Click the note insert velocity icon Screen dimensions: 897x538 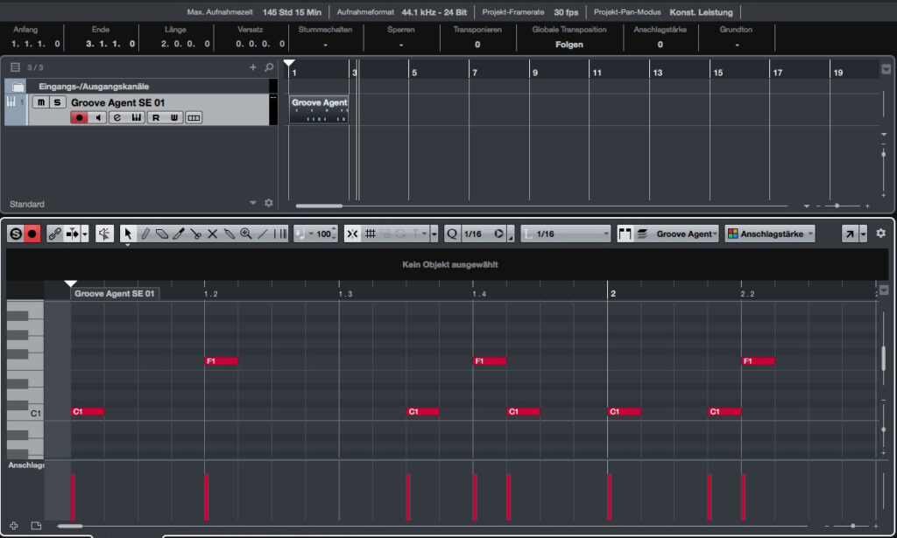click(x=301, y=234)
